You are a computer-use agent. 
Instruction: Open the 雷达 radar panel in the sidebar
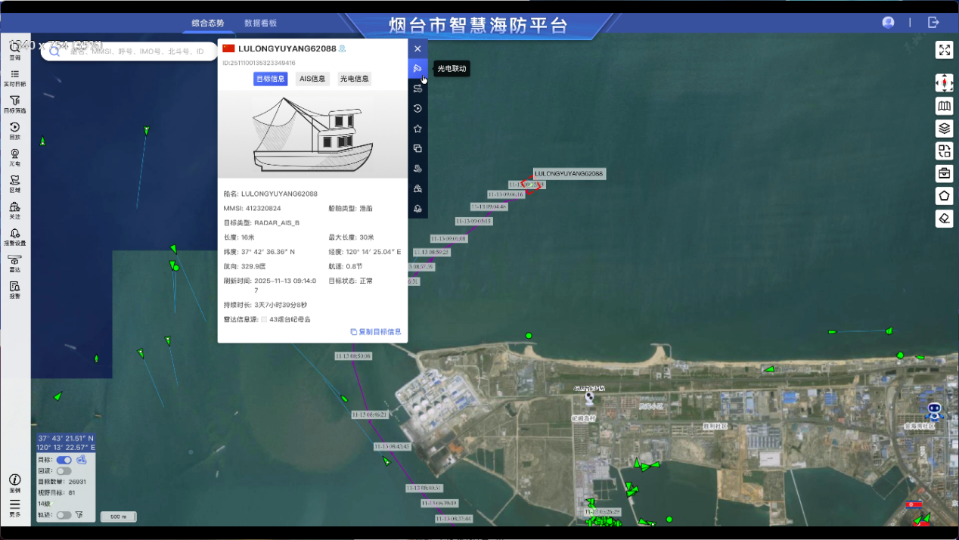click(x=14, y=263)
